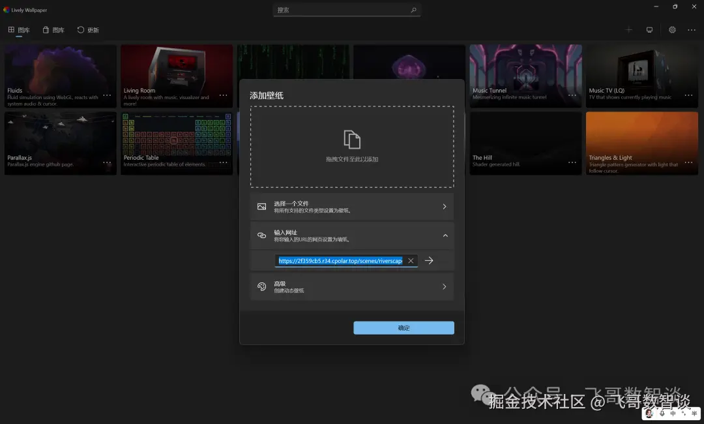This screenshot has height=424, width=704.
Task: Select the Parallax.js wallpaper thumbnail
Action: (61, 144)
